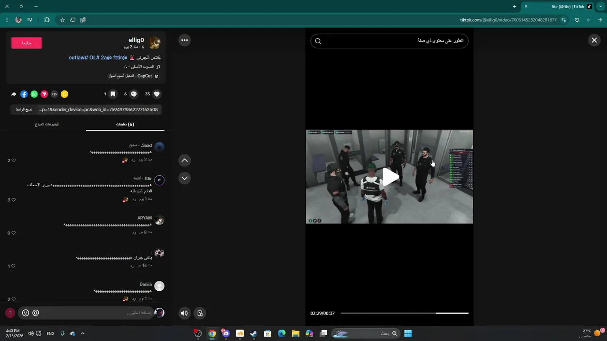Screen dimensions: 607x341
Task: Click the floating player icon near the volume button
Action: click(x=200, y=313)
